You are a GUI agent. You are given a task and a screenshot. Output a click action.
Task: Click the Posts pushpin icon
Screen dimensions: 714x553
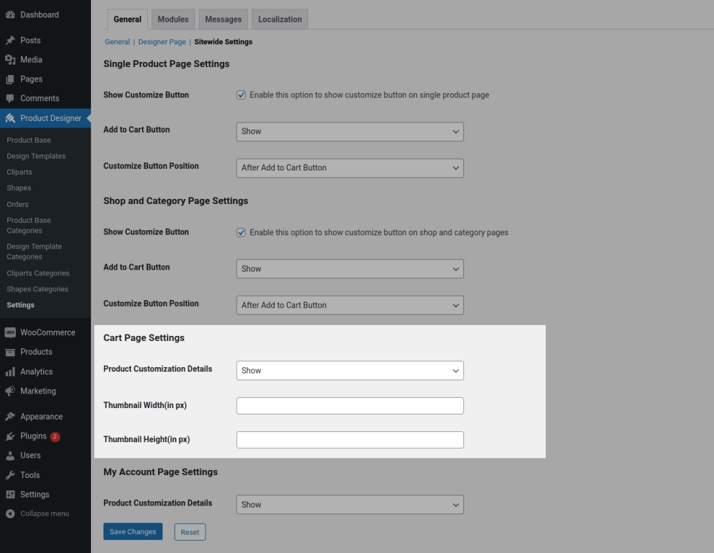(10, 41)
